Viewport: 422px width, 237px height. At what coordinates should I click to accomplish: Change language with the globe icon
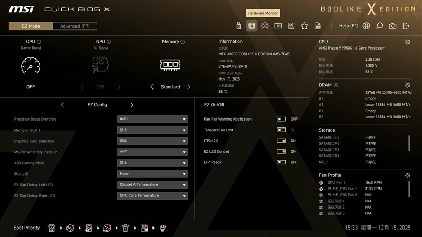(x=366, y=26)
